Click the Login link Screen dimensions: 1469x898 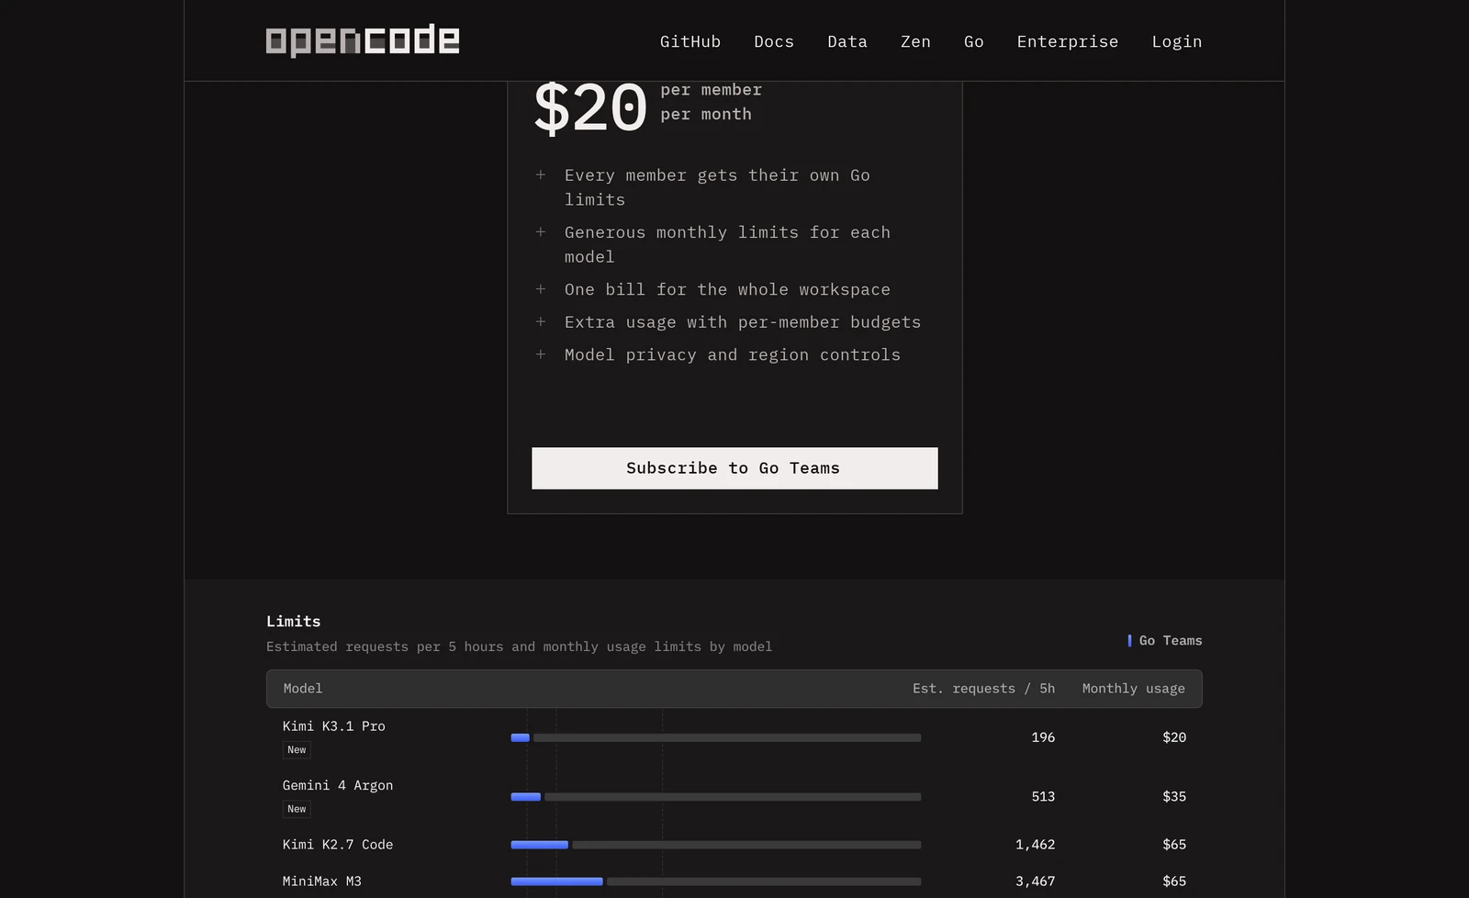(1177, 41)
